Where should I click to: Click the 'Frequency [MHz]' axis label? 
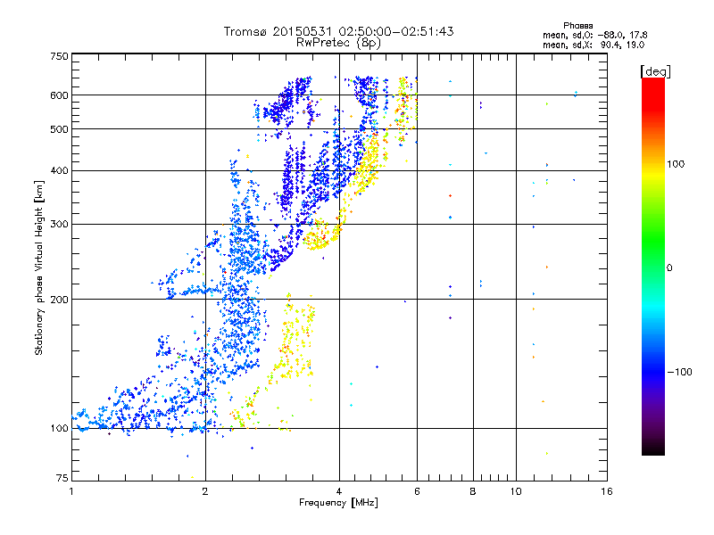point(338,503)
